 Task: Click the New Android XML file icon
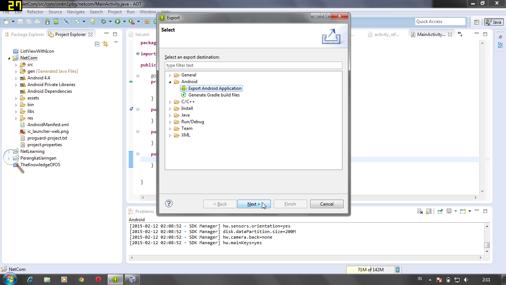point(93,22)
